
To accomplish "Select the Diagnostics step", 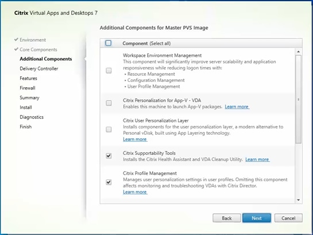I will 32,117.
